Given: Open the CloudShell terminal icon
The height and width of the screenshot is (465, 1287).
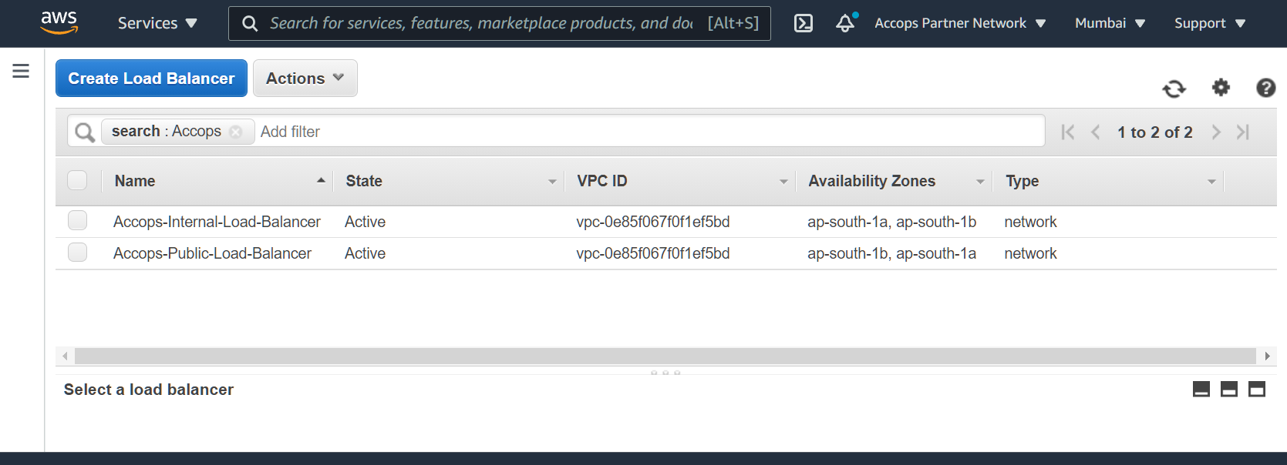Looking at the screenshot, I should pos(804,23).
